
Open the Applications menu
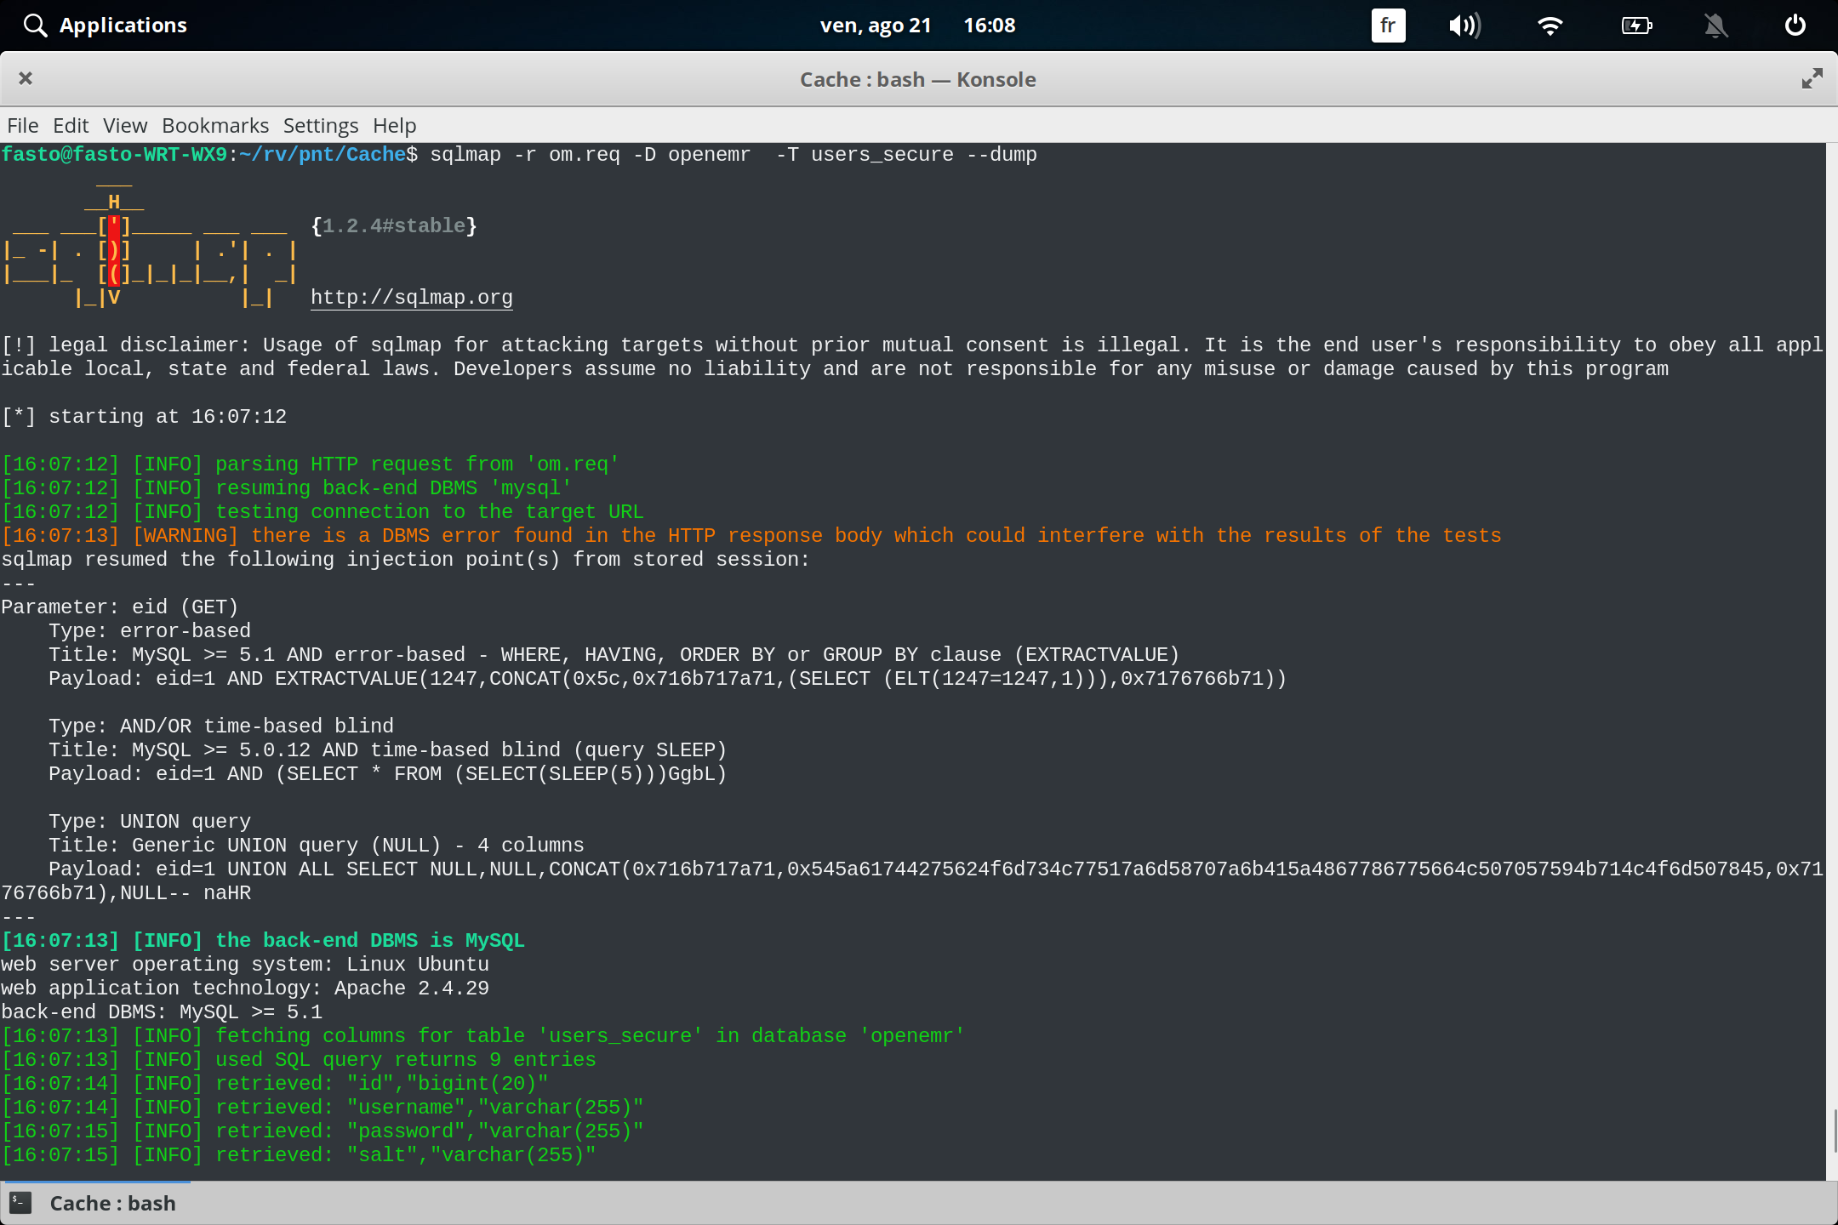(123, 26)
